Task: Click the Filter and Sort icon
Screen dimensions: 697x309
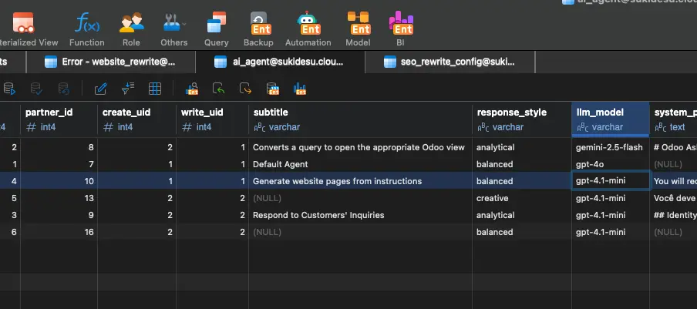Action: pos(128,89)
